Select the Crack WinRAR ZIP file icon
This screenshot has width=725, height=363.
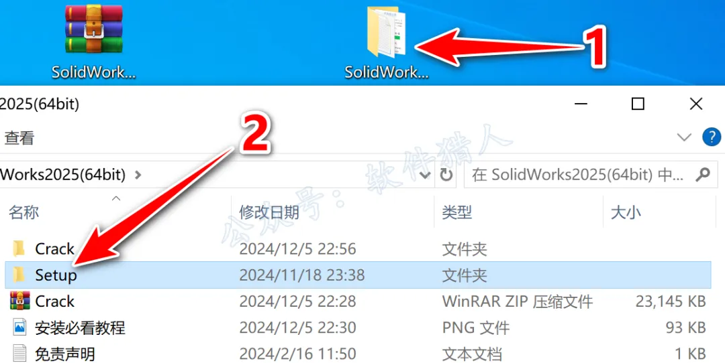[19, 301]
